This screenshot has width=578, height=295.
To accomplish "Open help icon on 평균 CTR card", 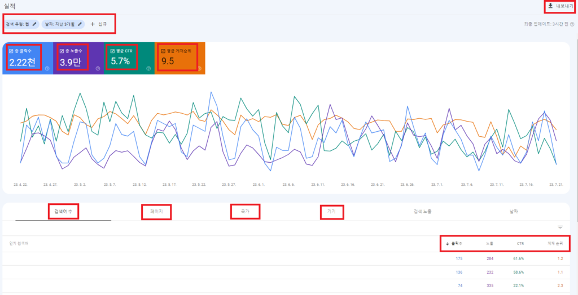I will coord(148,69).
